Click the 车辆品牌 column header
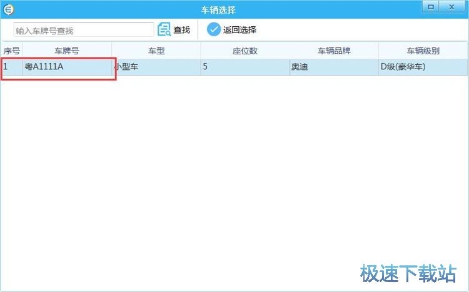 tap(334, 51)
